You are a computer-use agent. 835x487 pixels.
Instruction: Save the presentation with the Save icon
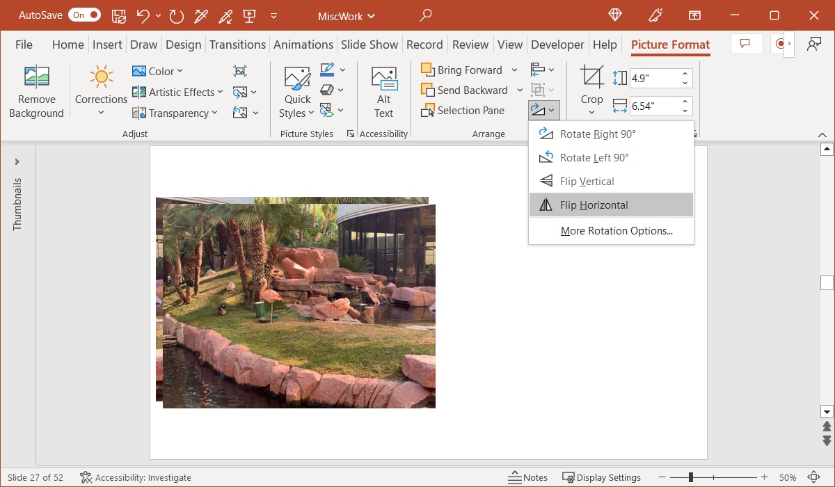coord(119,15)
